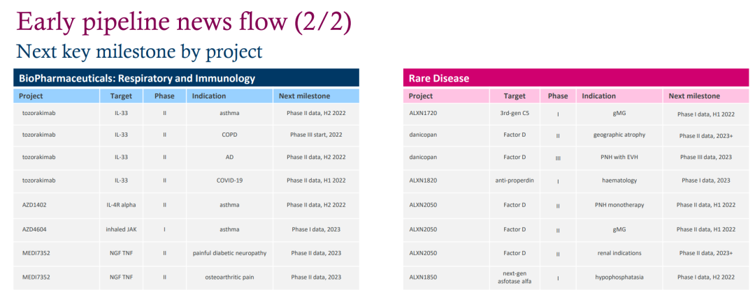755x297 pixels.
Task: Select the "haematology" indication cell
Action: click(619, 181)
